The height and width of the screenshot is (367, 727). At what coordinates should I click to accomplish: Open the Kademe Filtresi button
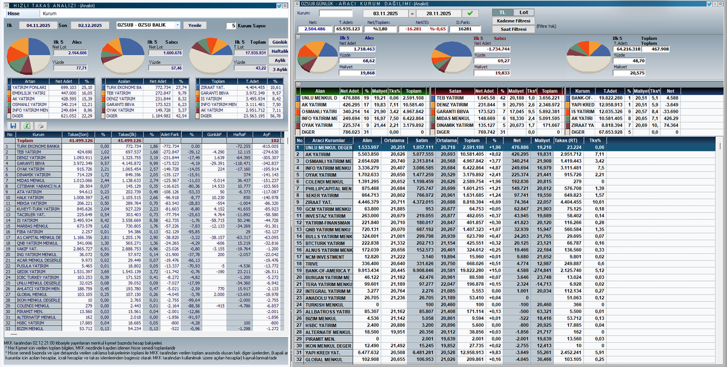point(513,20)
